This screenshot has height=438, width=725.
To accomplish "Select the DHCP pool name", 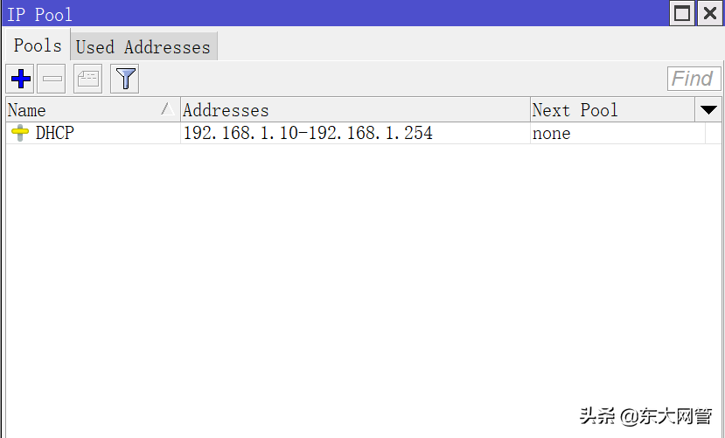I will pos(54,134).
